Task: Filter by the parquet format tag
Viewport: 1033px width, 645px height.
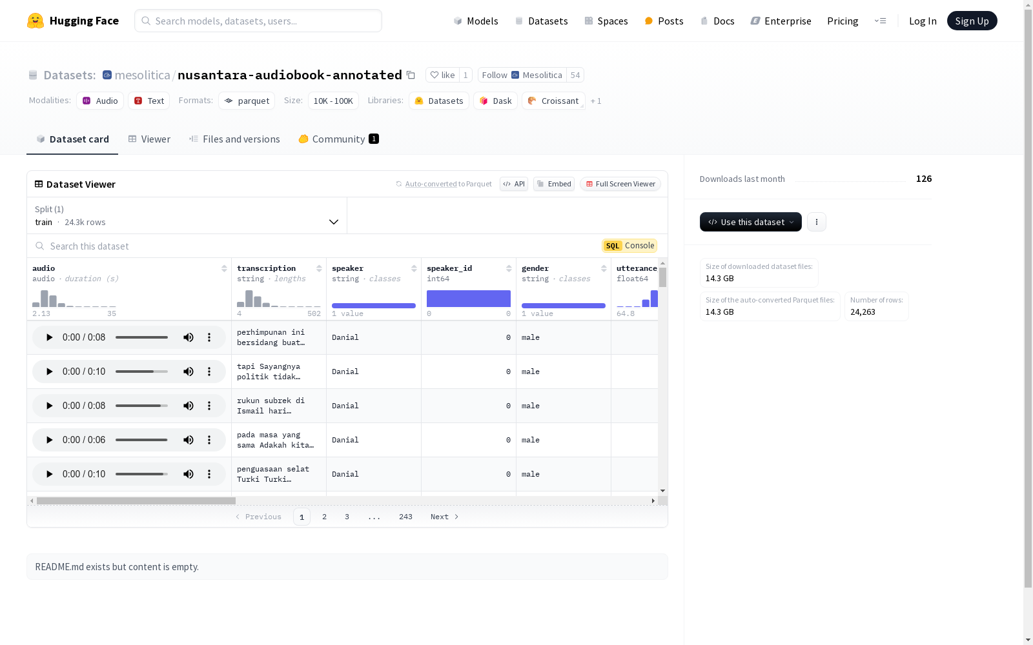Action: (x=247, y=101)
